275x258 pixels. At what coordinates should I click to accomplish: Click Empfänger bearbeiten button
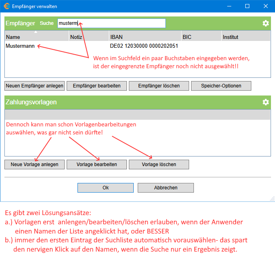point(97,86)
